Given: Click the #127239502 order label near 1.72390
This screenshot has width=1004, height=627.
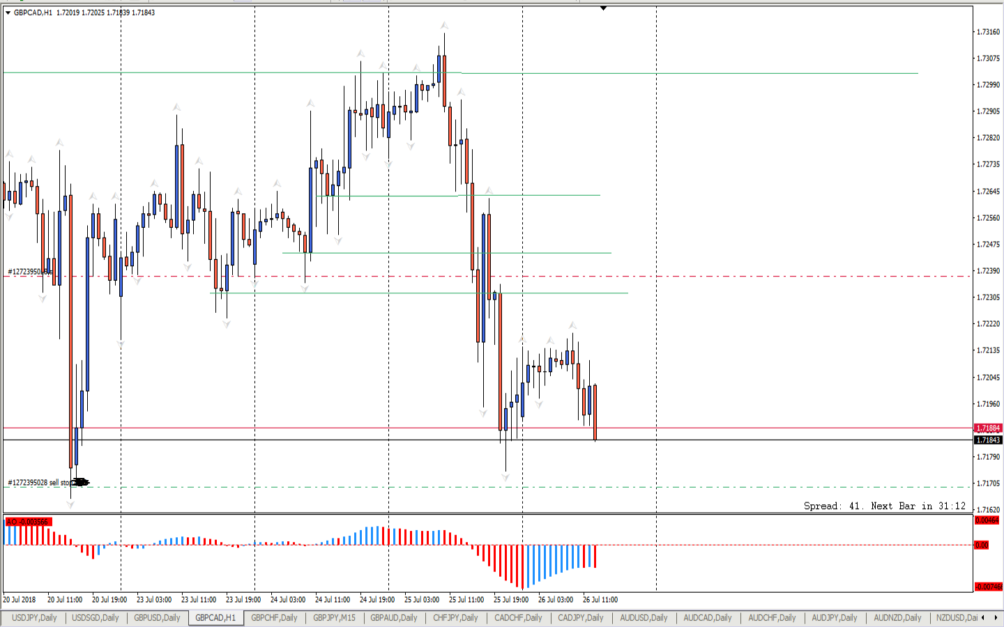Looking at the screenshot, I should point(29,272).
